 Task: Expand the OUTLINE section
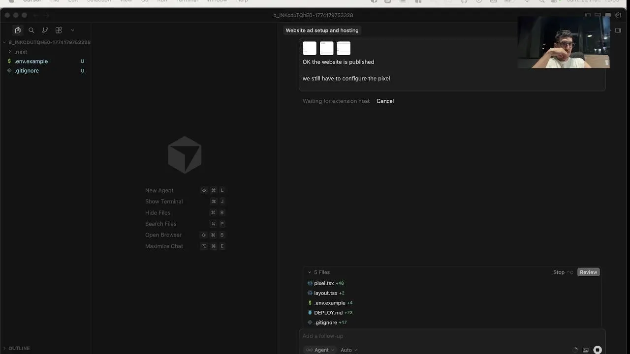coord(19,348)
